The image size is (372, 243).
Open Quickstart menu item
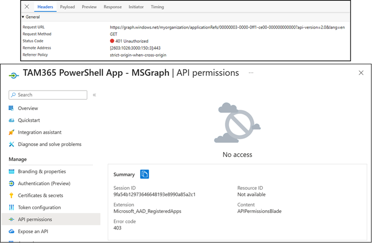click(x=29, y=120)
